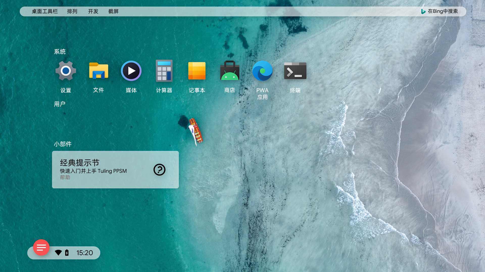This screenshot has height=272, width=485.
Task: Select the 小部件 section heading
Action: tap(63, 144)
